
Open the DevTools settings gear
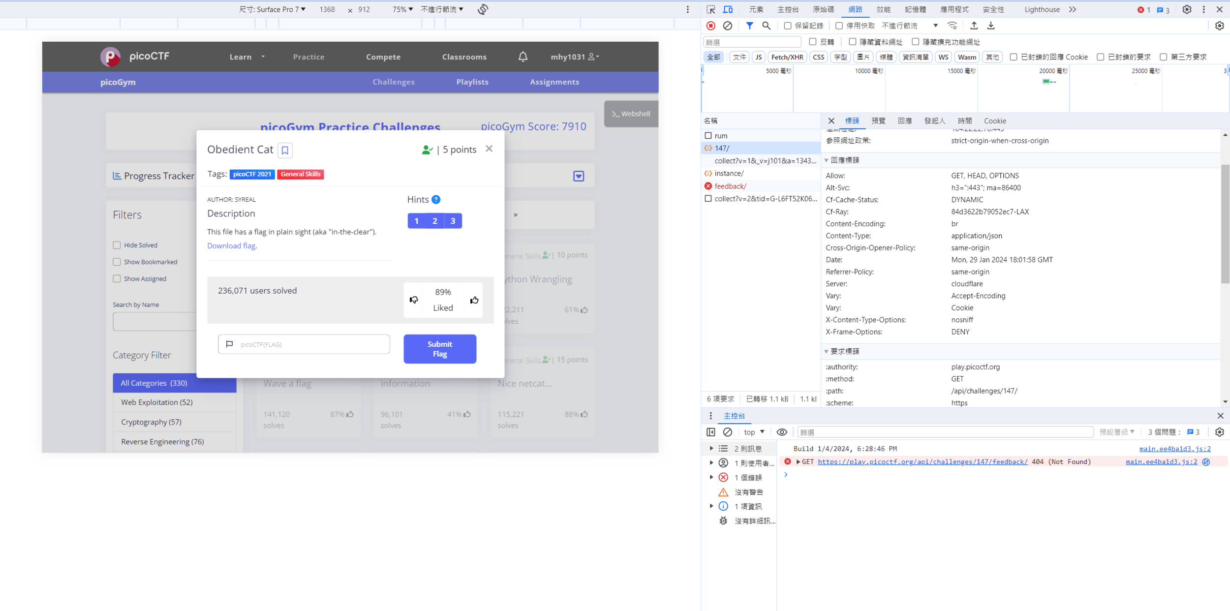pos(1187,9)
